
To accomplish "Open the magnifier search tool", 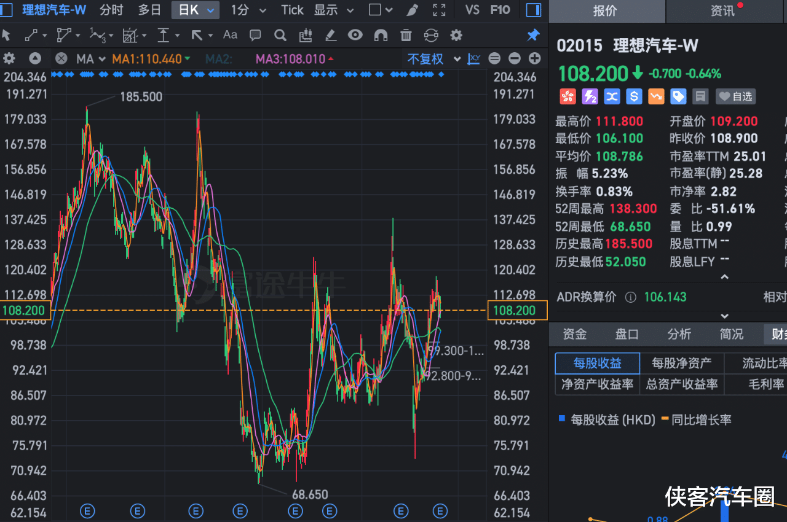I will 280,35.
